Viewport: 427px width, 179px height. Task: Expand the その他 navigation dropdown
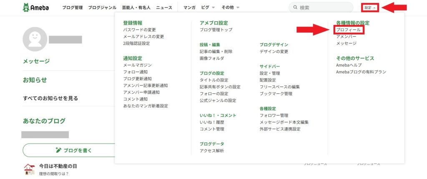231,7
